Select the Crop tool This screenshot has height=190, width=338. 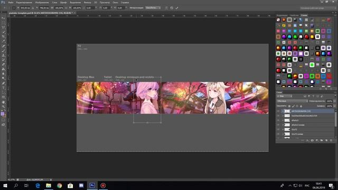coord(3,37)
